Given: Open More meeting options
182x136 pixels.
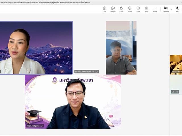Looking at the screenshot, I should [155, 9].
